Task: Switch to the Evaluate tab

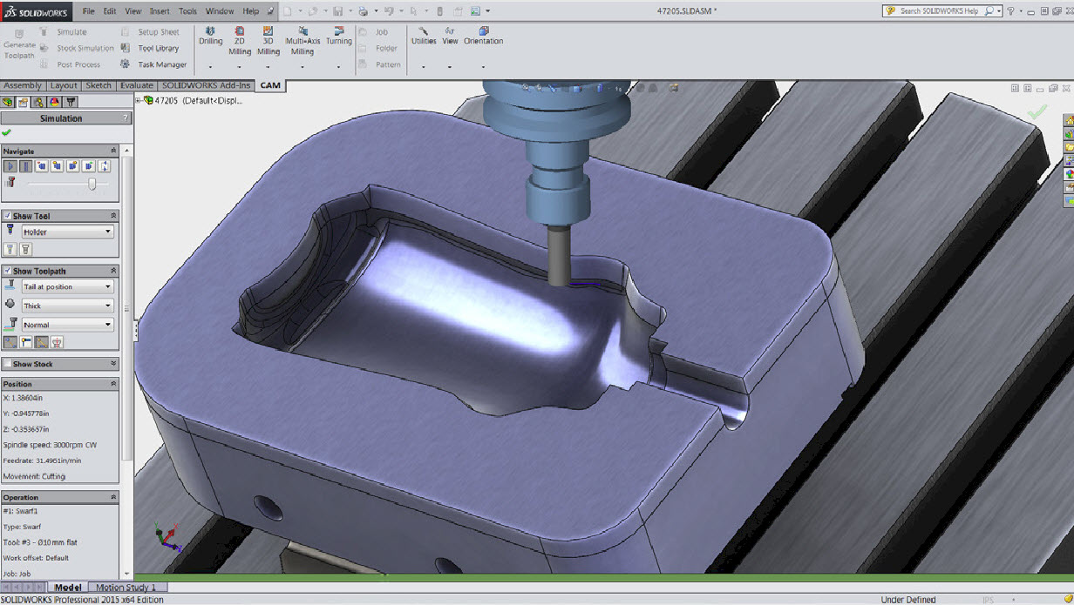Action: [137, 85]
